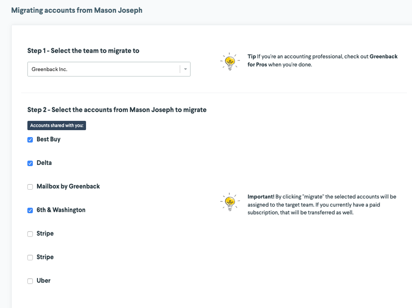412x308 pixels.
Task: Click the Accounts shared with you badge
Action: point(57,125)
